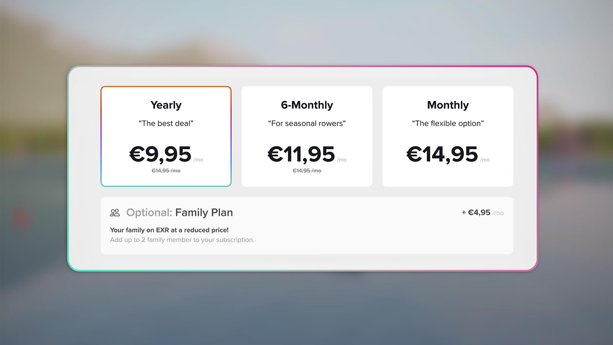Click "Your family on EXR" bold description
The height and width of the screenshot is (345, 613).
point(169,230)
